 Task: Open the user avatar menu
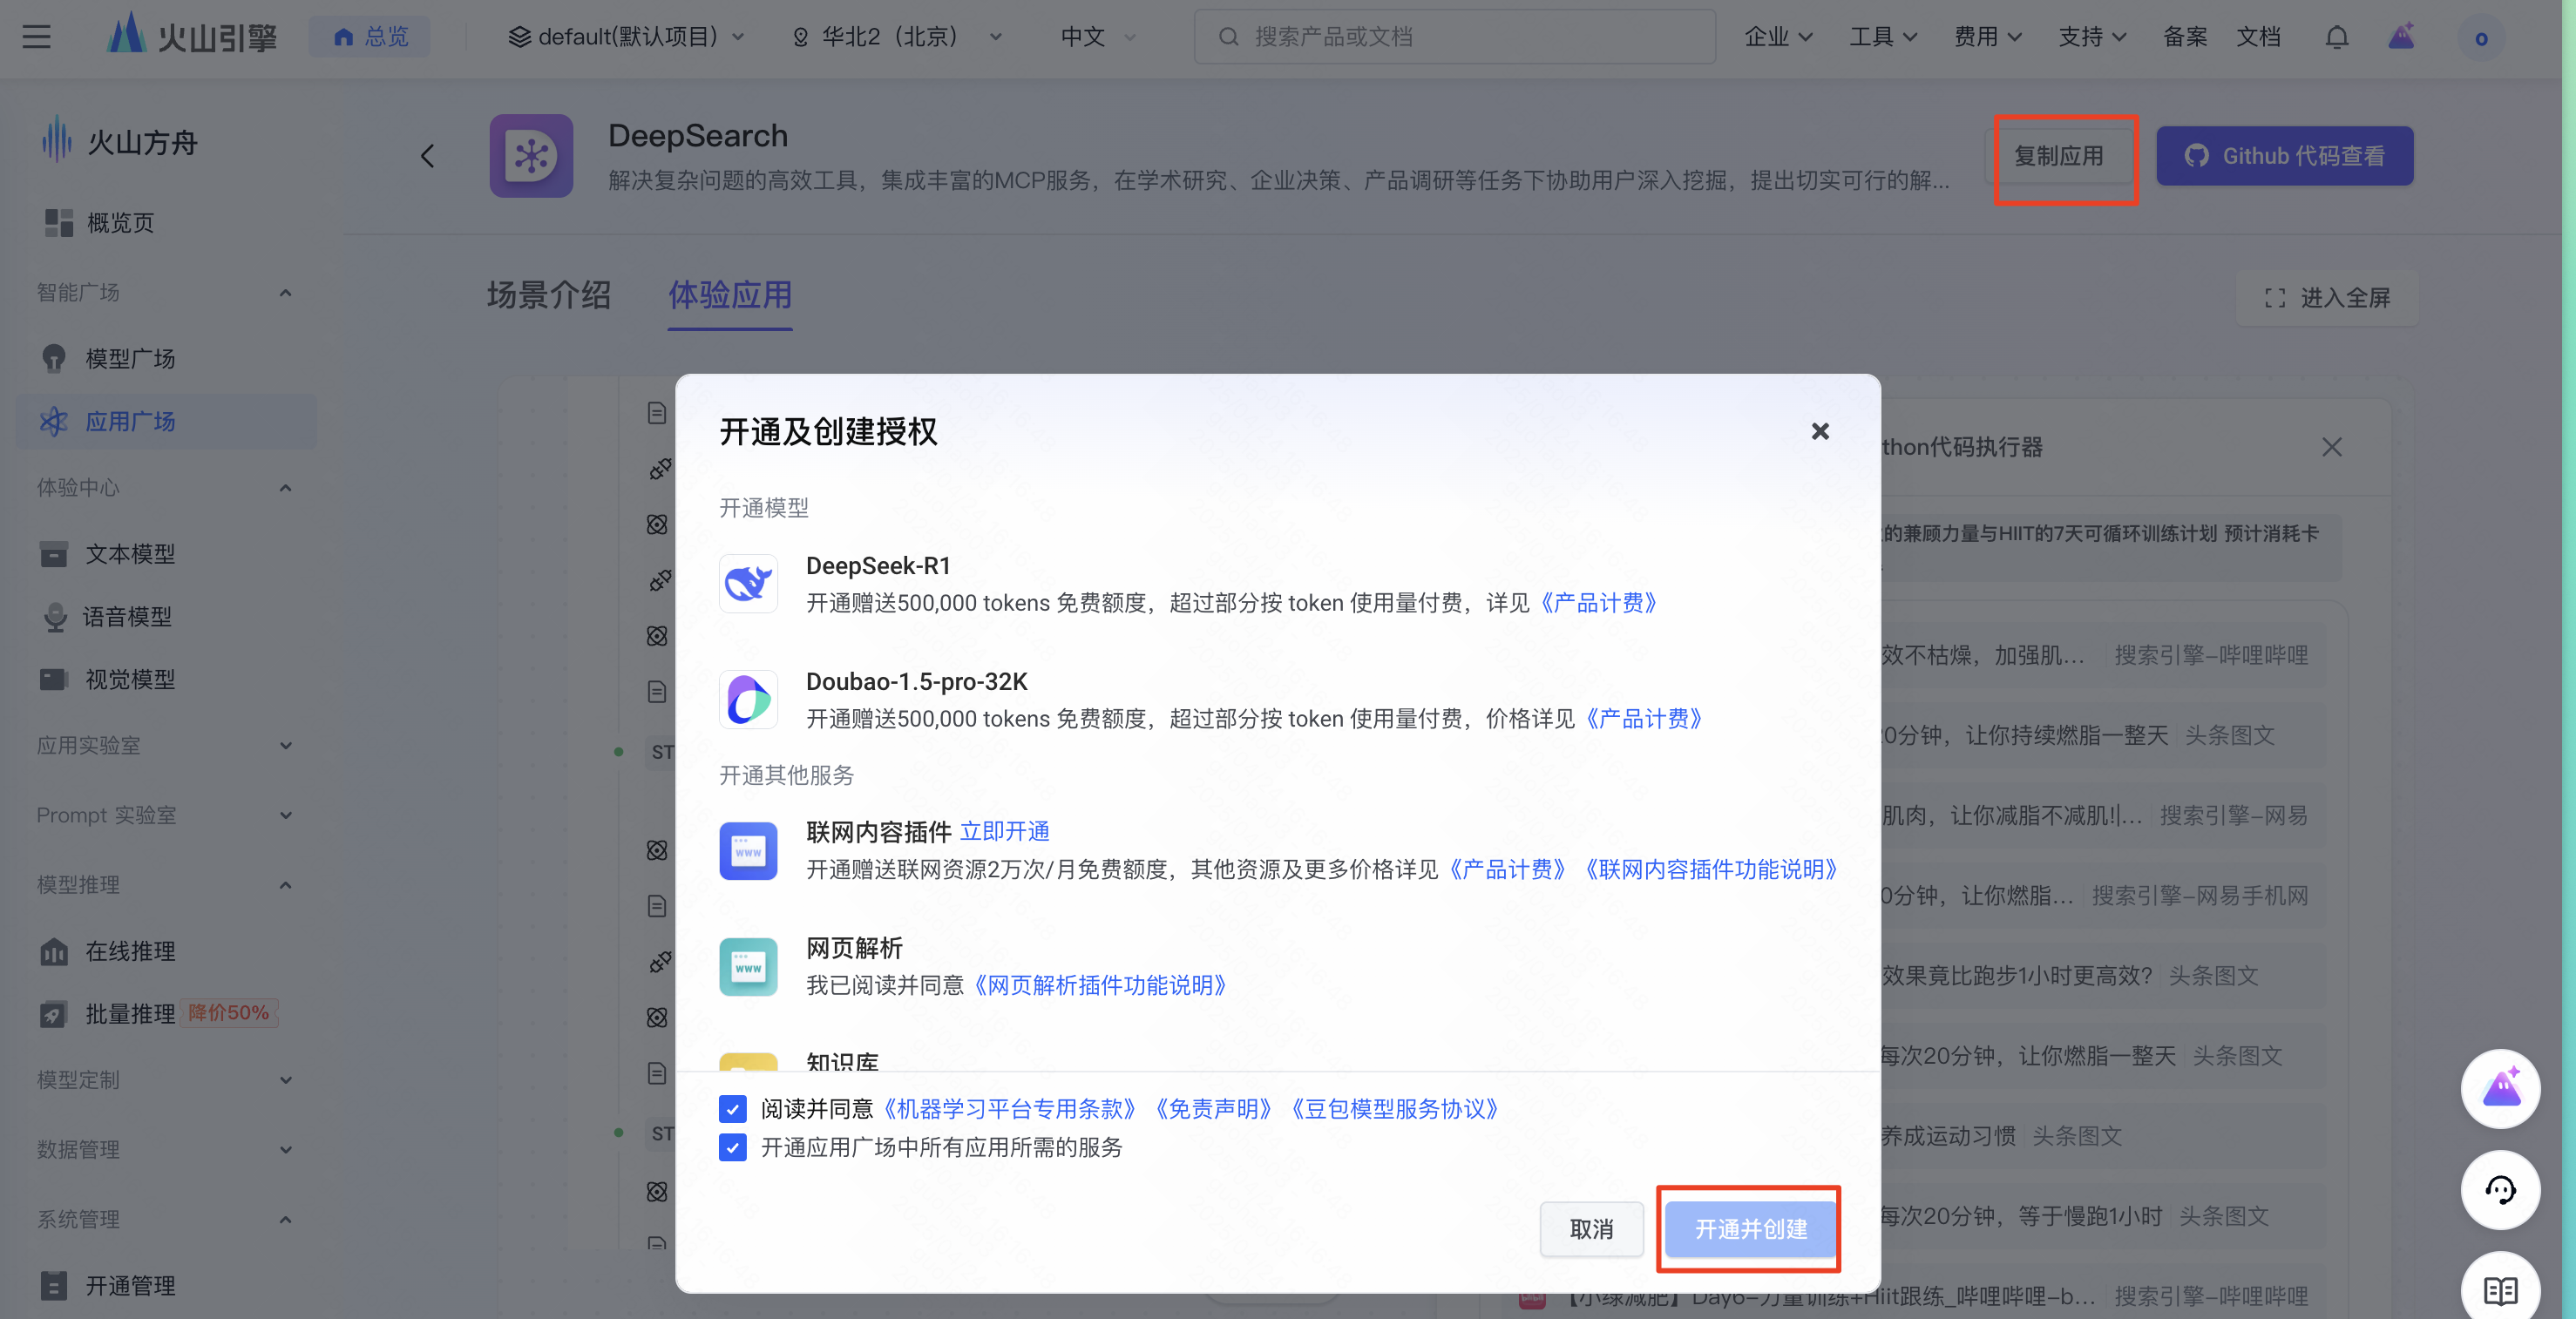2481,38
